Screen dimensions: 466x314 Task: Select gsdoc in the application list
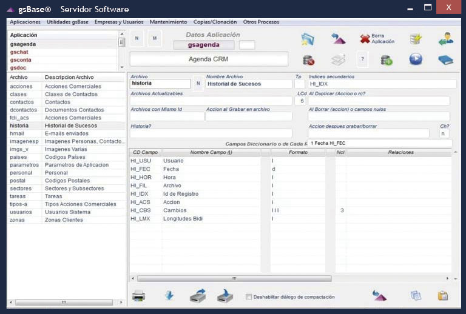(x=62, y=68)
